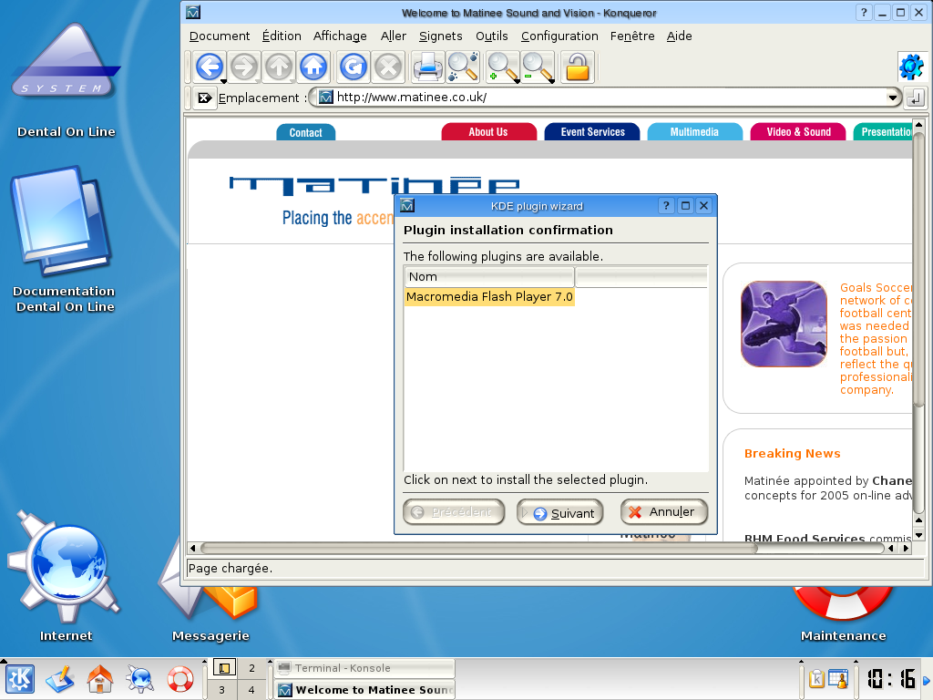Select Macromedia Flash Player 7.0 in the plugin list
The width and height of the screenshot is (933, 700).
pos(489,296)
